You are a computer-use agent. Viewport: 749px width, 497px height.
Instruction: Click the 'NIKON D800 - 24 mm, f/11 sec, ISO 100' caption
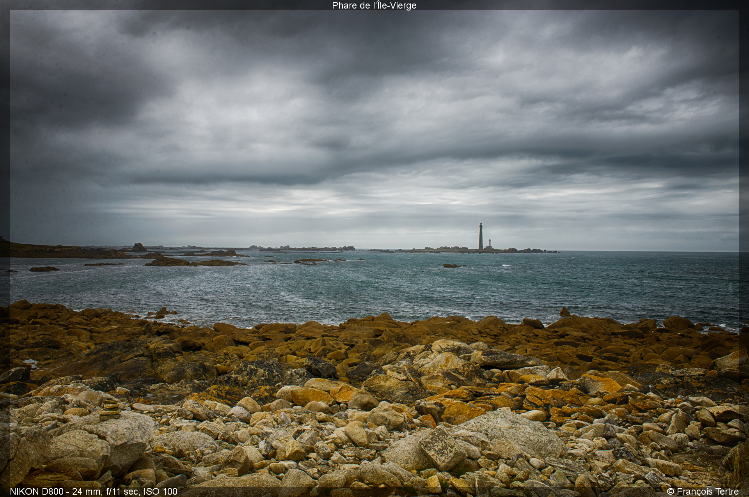pos(94,492)
